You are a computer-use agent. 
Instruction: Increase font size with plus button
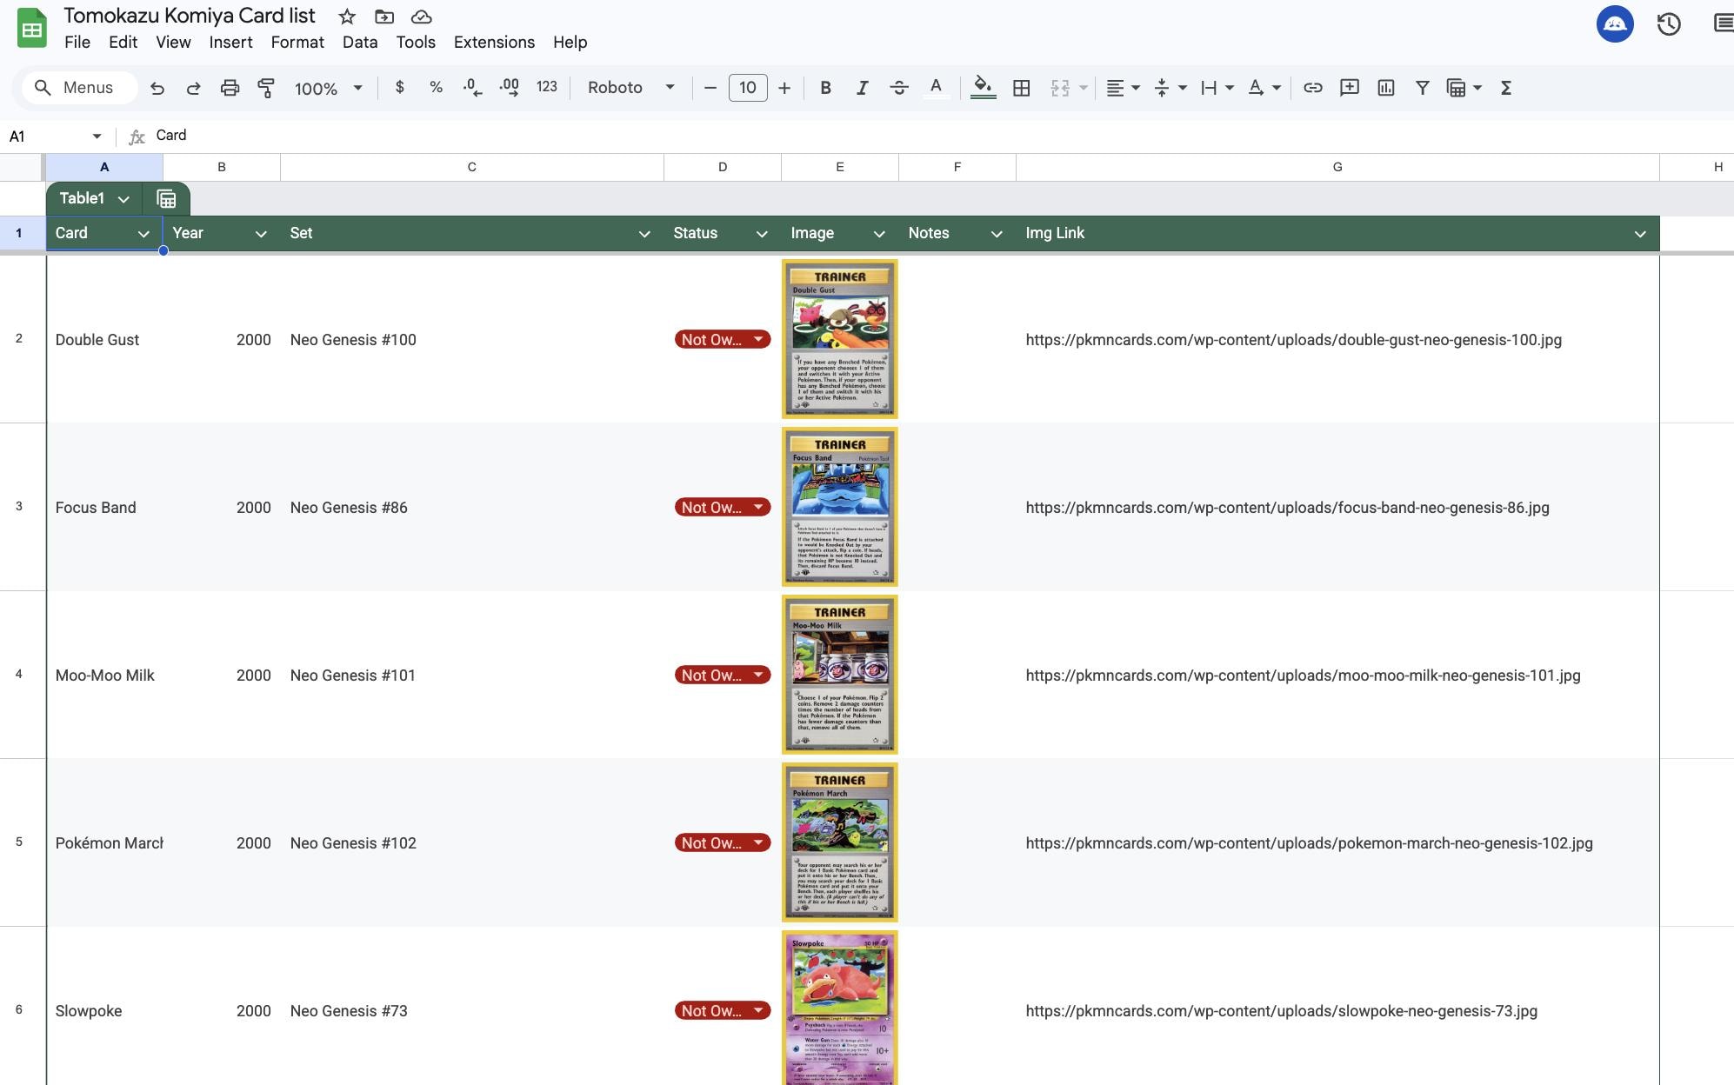coord(784,88)
